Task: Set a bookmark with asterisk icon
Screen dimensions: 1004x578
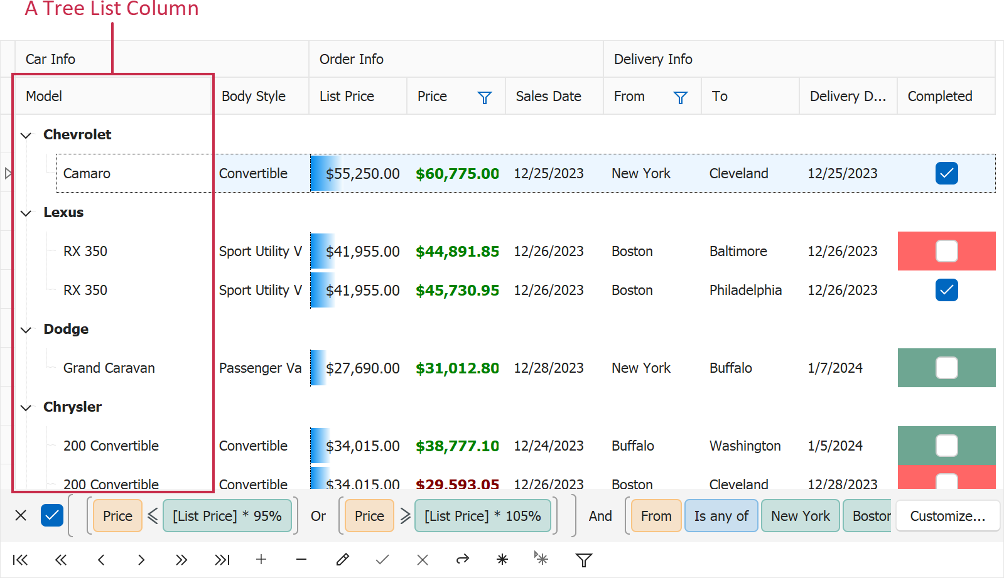Action: (x=502, y=560)
